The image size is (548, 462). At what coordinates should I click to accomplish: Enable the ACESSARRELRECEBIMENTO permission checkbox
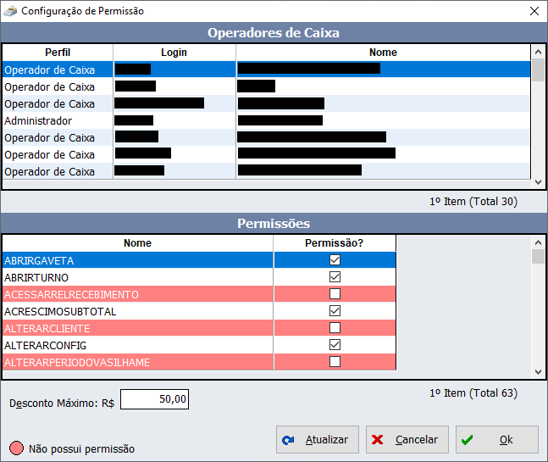coord(335,294)
